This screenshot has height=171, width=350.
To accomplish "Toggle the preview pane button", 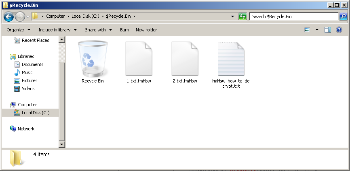I will coord(328,30).
